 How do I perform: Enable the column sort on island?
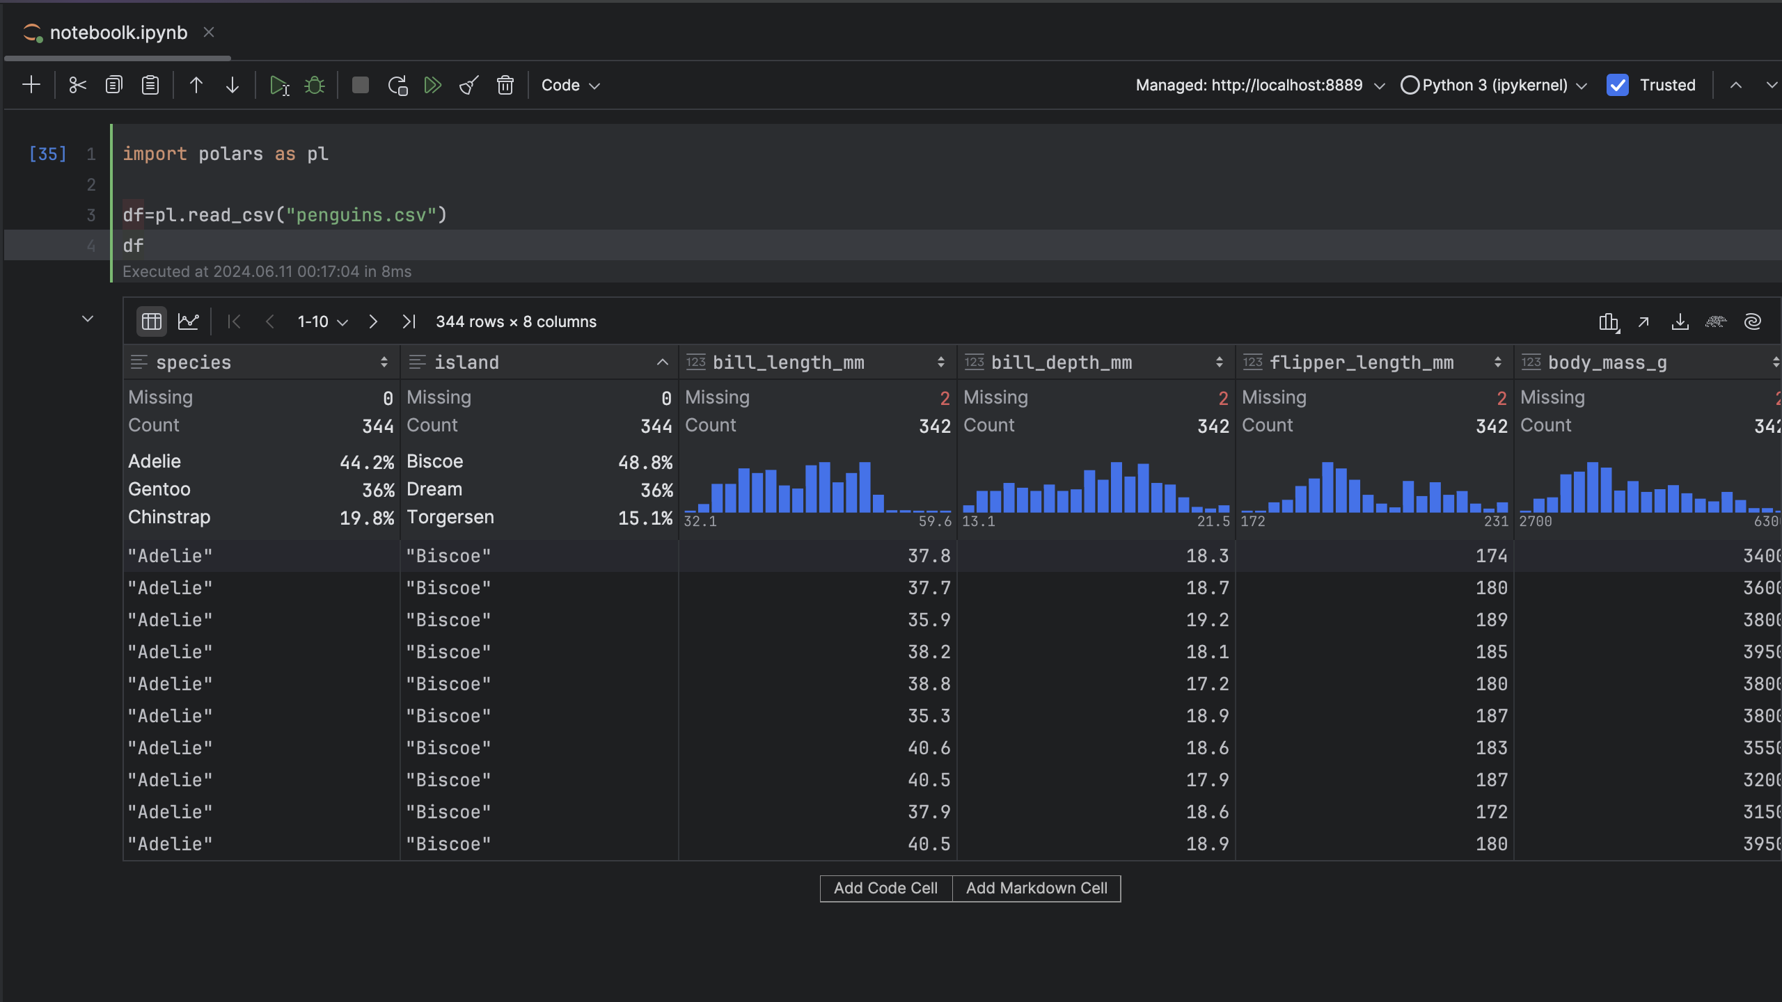pyautogui.click(x=661, y=362)
